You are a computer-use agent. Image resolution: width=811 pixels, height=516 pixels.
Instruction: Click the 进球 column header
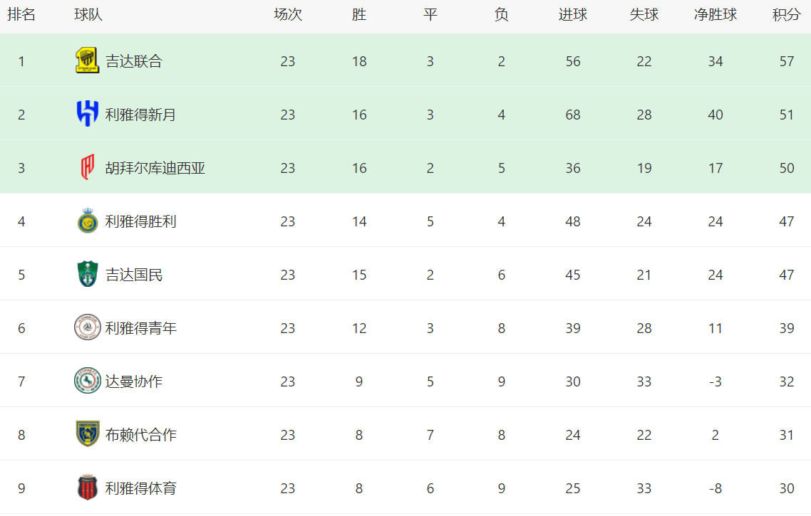click(x=572, y=15)
